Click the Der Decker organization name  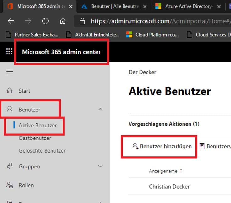(142, 72)
